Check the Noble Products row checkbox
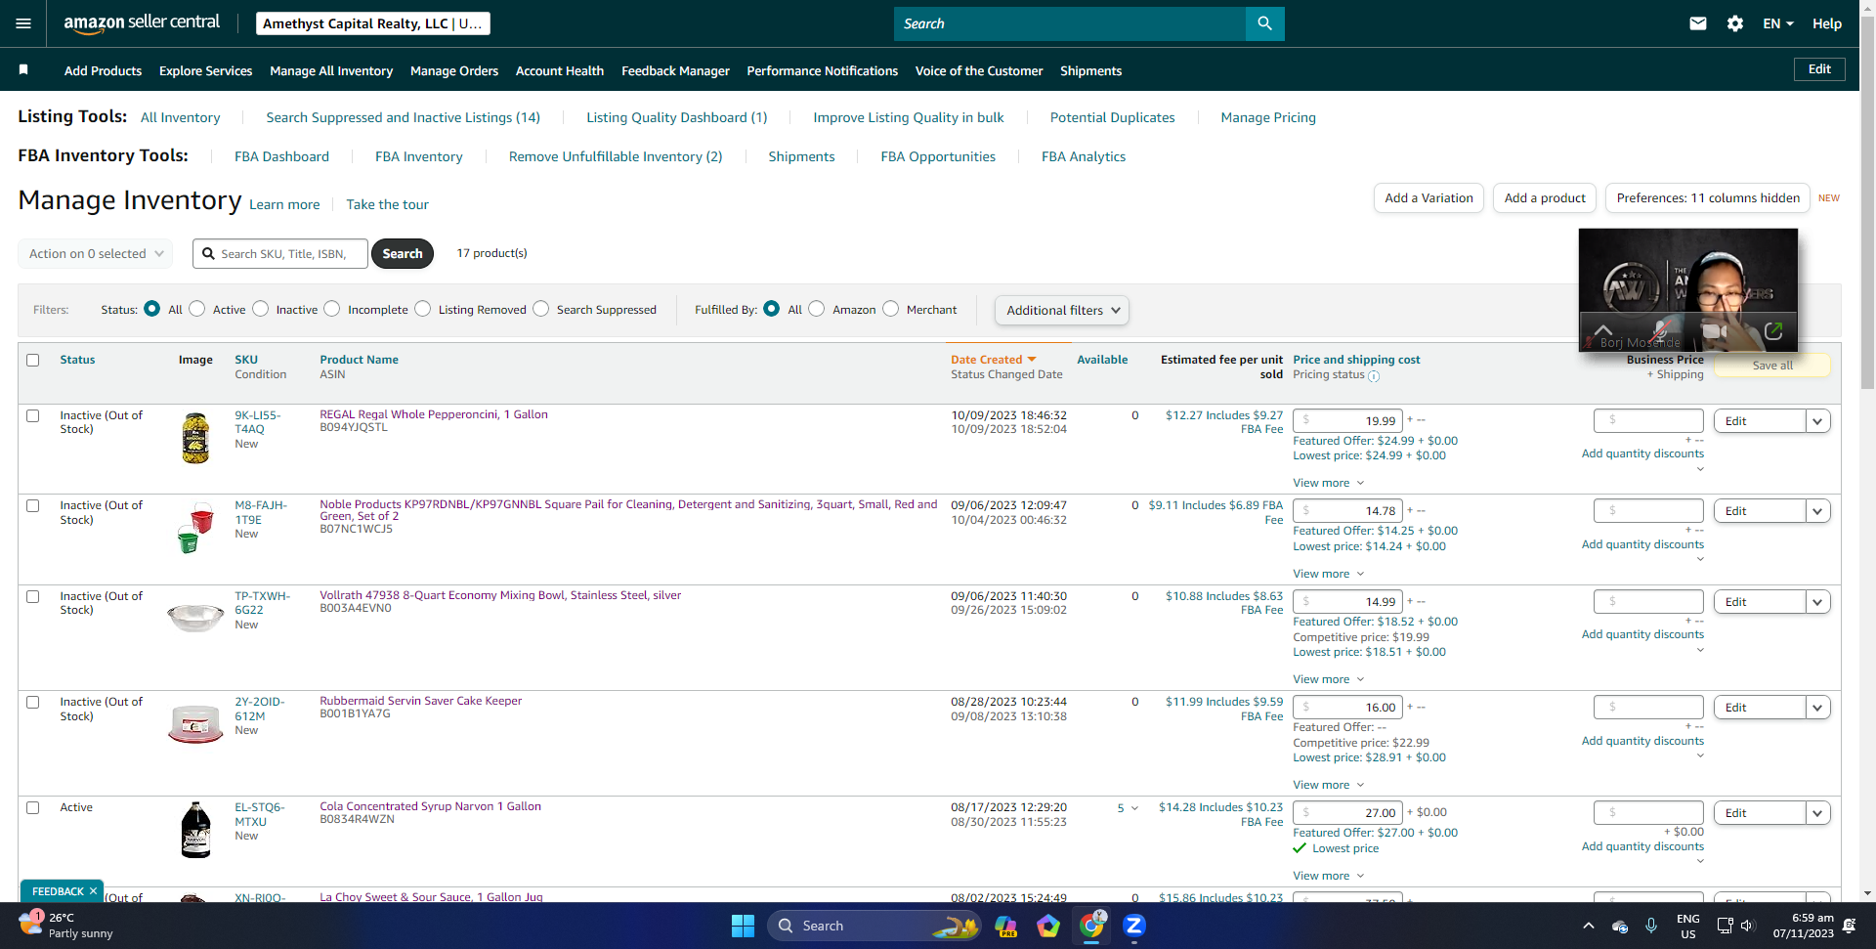The width and height of the screenshot is (1876, 949). (33, 505)
